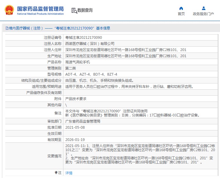Screen dimensions: 220x178
Task: Click the 变更情况 row label
Action: pyautogui.click(x=54, y=156)
